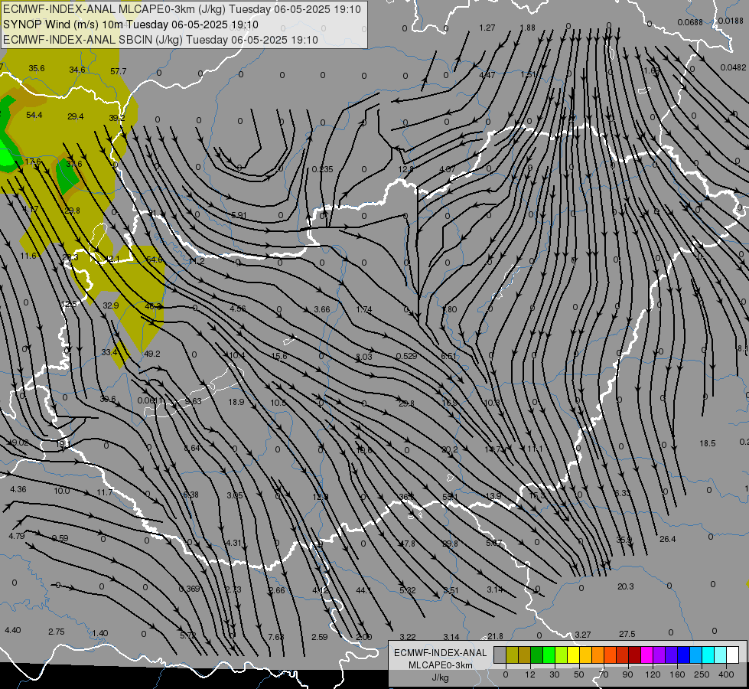
Task: Click the map value 0.369
Action: [190, 589]
